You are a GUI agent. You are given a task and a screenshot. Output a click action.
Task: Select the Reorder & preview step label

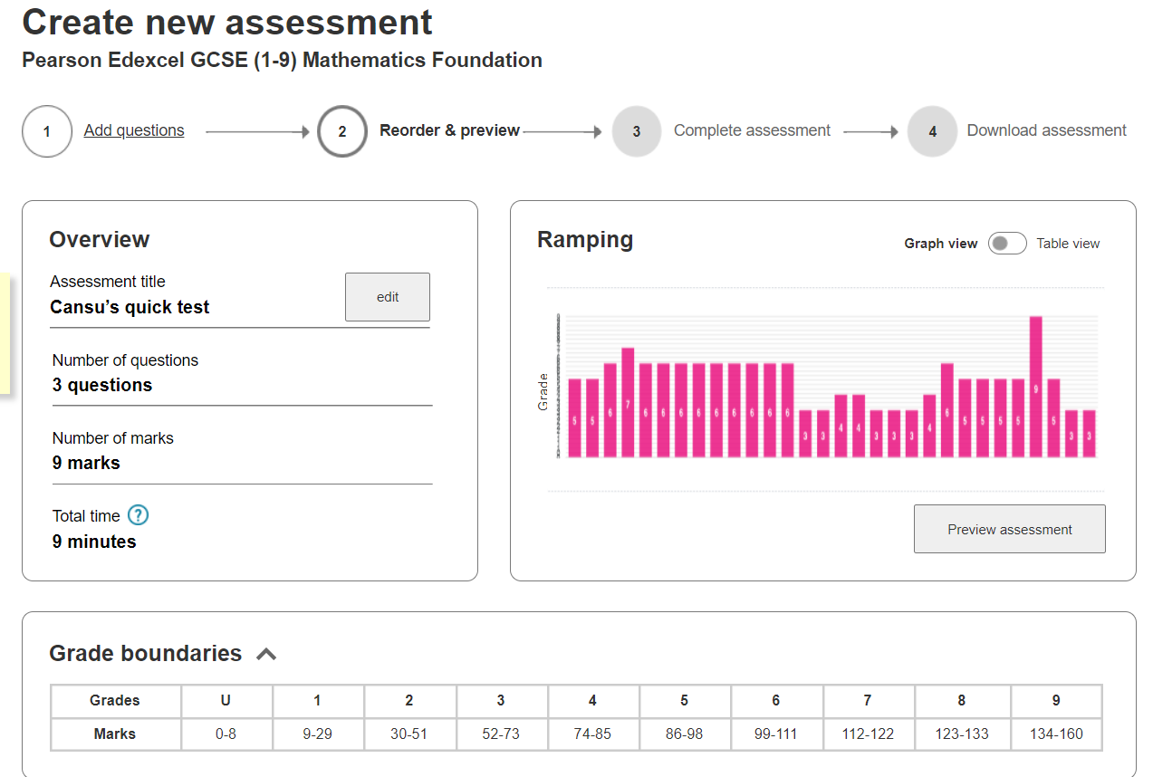click(x=450, y=129)
